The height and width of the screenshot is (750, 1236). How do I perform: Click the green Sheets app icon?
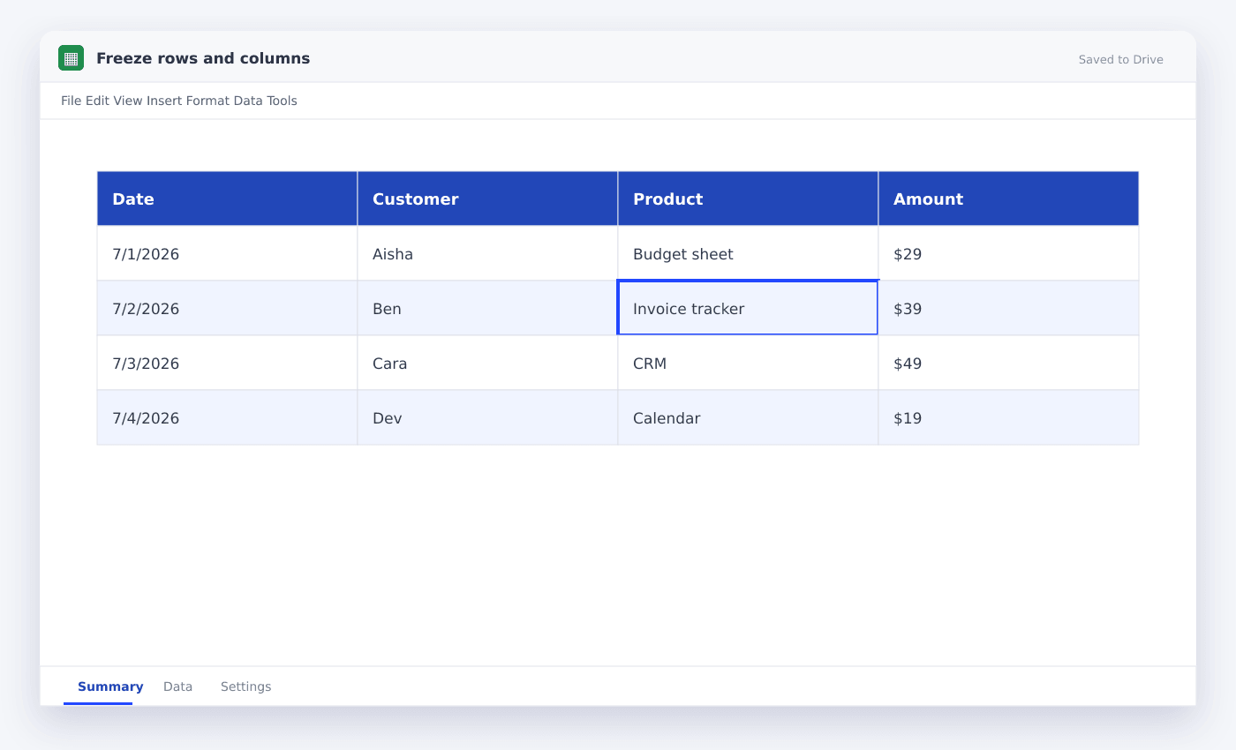71,58
